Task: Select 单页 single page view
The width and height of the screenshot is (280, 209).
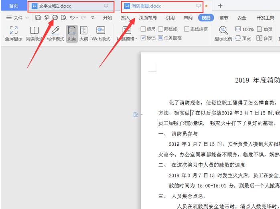Action: (x=265, y=29)
